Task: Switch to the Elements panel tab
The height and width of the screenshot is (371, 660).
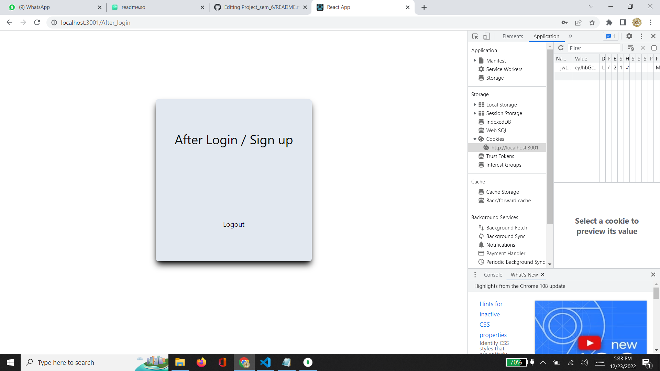Action: click(513, 36)
